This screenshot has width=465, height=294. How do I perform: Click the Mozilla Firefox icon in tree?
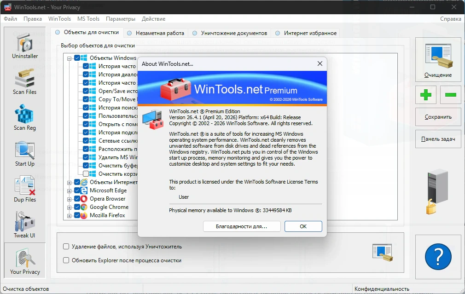pos(84,215)
